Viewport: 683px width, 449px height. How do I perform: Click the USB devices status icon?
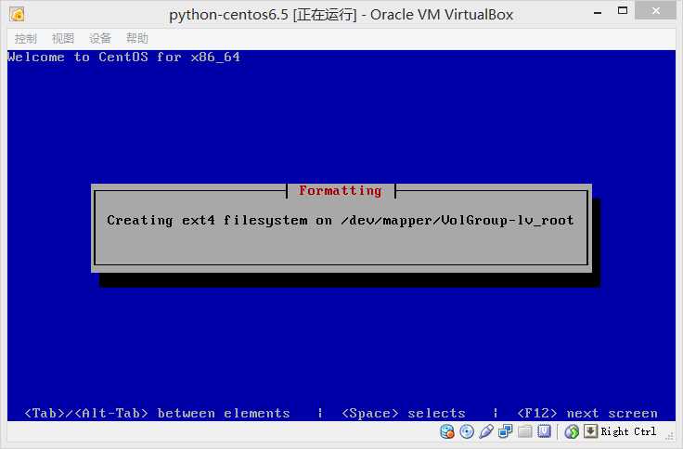tap(486, 431)
